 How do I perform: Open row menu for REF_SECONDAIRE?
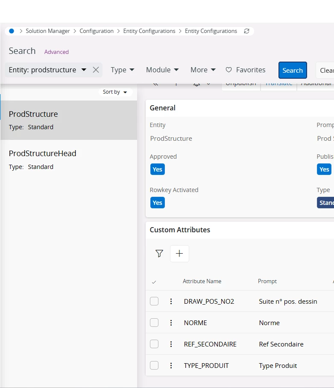coord(171,344)
